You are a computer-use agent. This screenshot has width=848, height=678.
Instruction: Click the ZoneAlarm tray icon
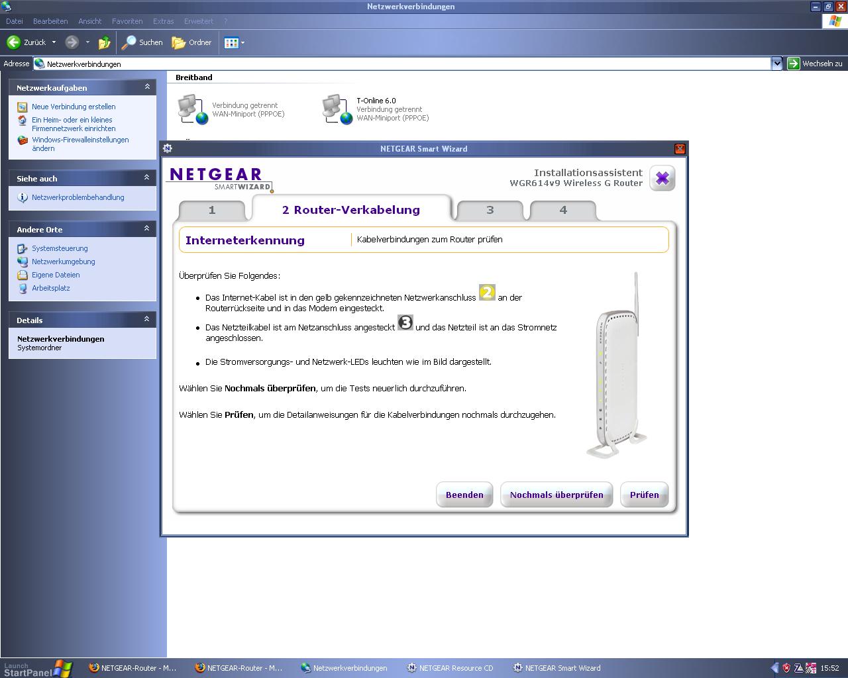click(799, 668)
